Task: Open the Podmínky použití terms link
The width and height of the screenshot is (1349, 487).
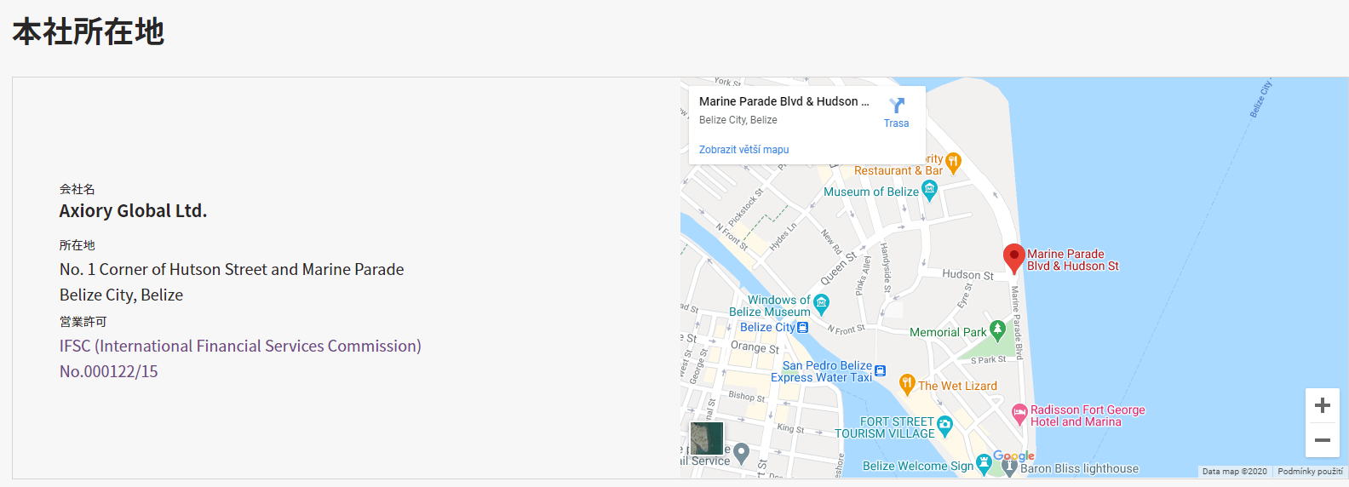Action: [1310, 472]
